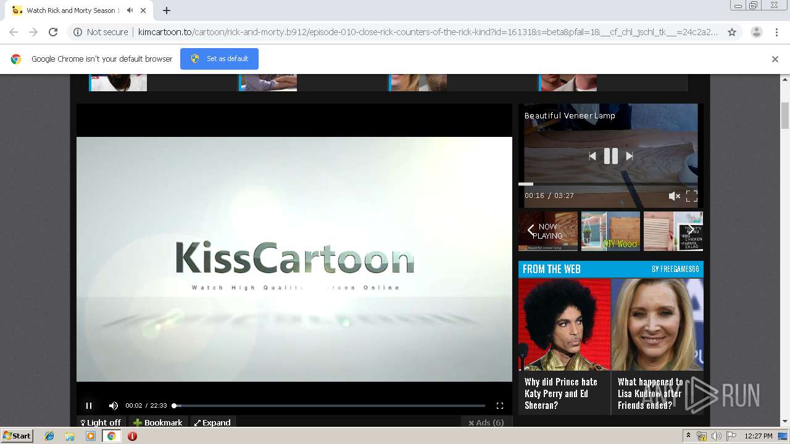Screen dimensions: 790x444
Task: Click the FROM THE WEB header
Action: [552, 269]
